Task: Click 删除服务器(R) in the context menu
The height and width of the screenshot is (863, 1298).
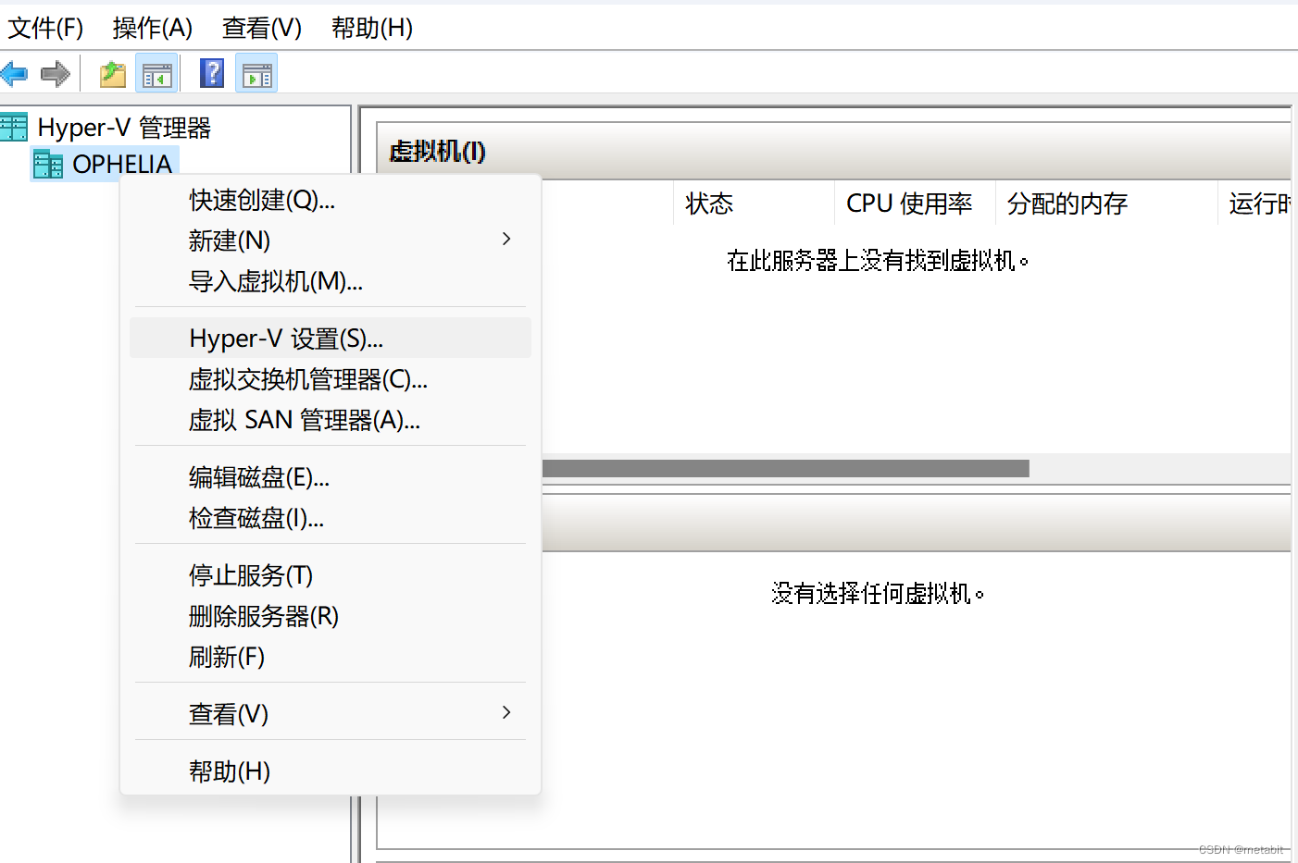Action: pos(331,616)
